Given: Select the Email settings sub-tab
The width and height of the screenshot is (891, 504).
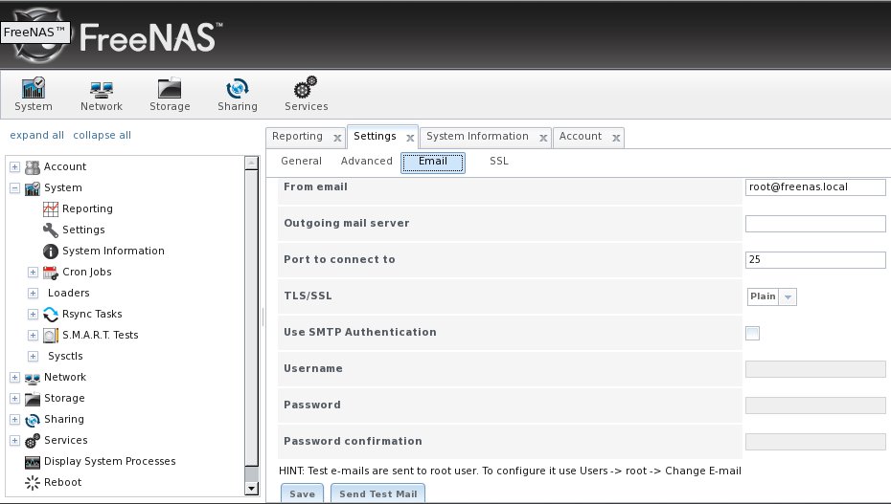Looking at the screenshot, I should click(433, 163).
